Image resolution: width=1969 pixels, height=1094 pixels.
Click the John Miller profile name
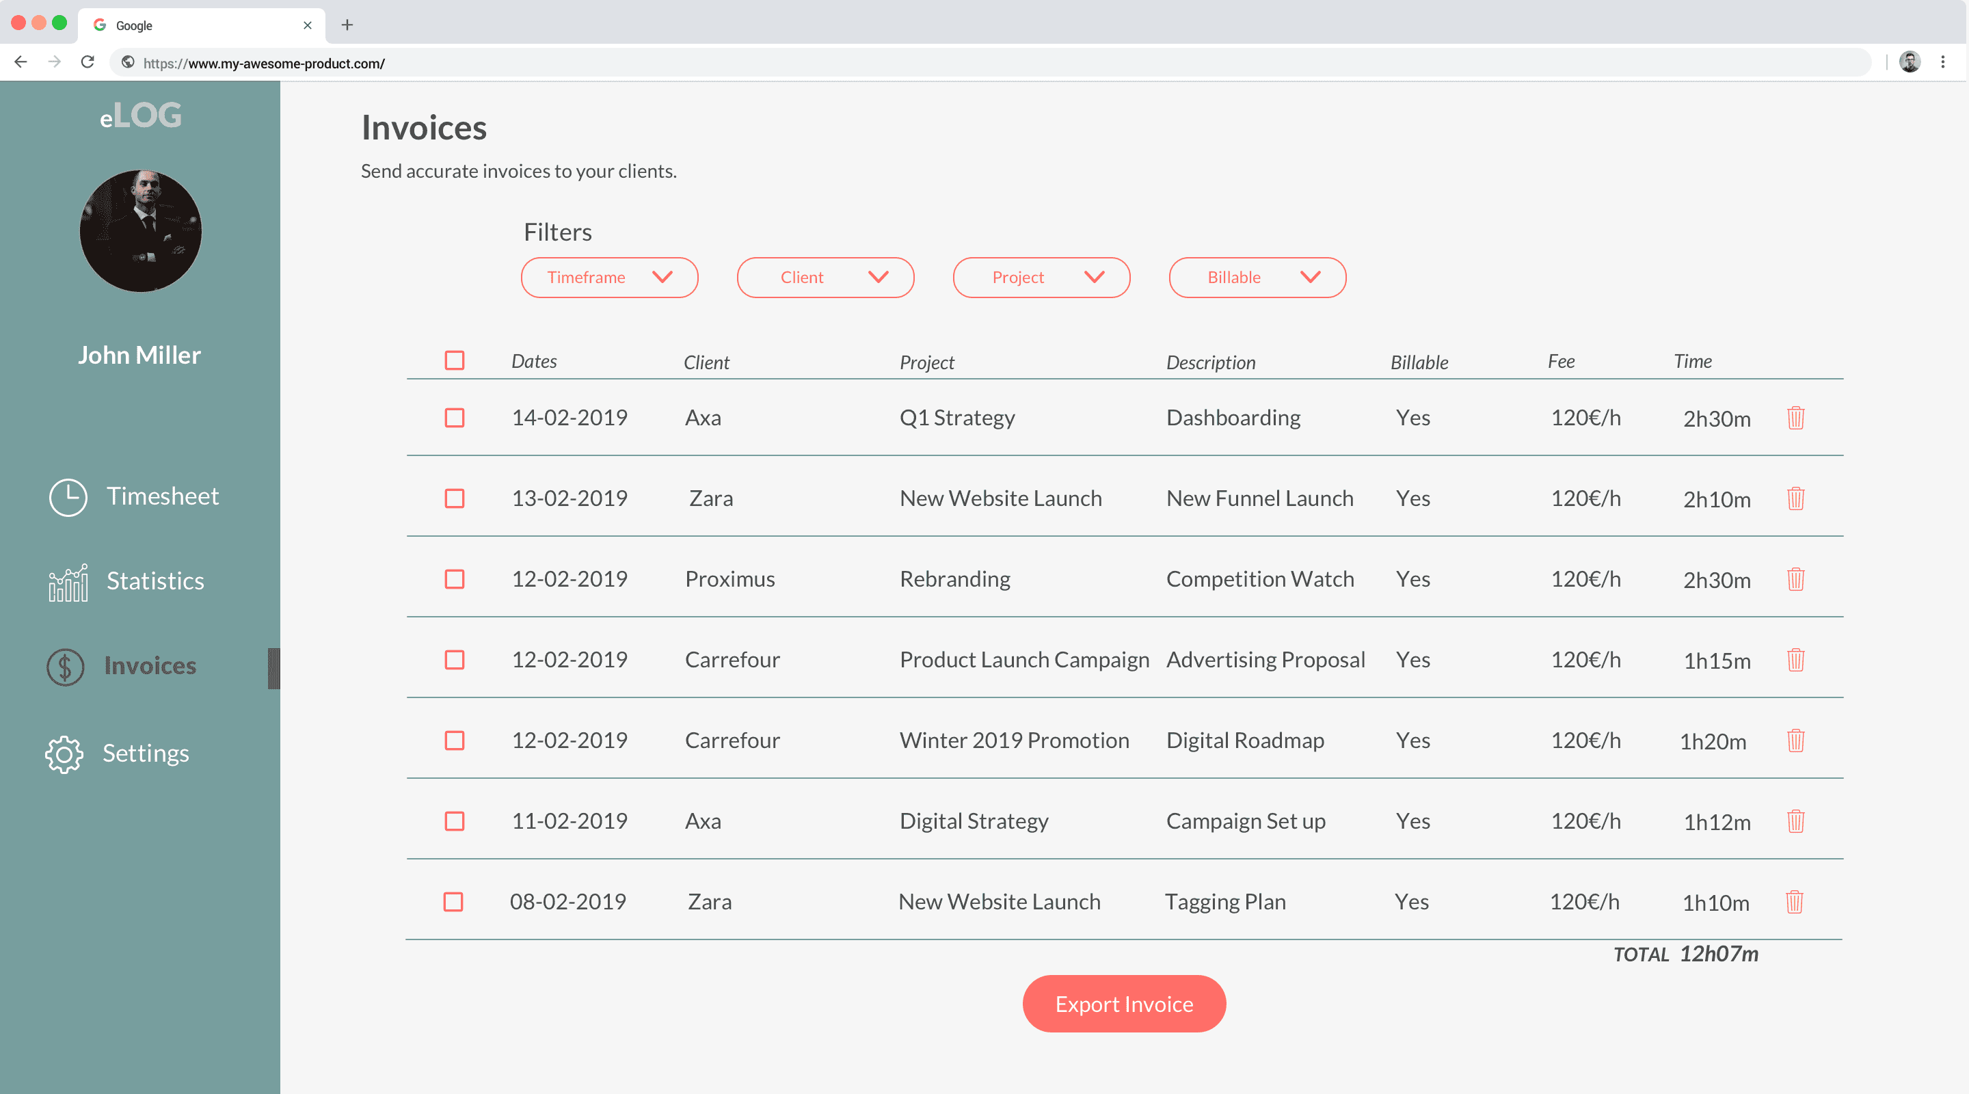coord(140,355)
